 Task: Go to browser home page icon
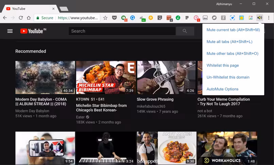point(29,18)
